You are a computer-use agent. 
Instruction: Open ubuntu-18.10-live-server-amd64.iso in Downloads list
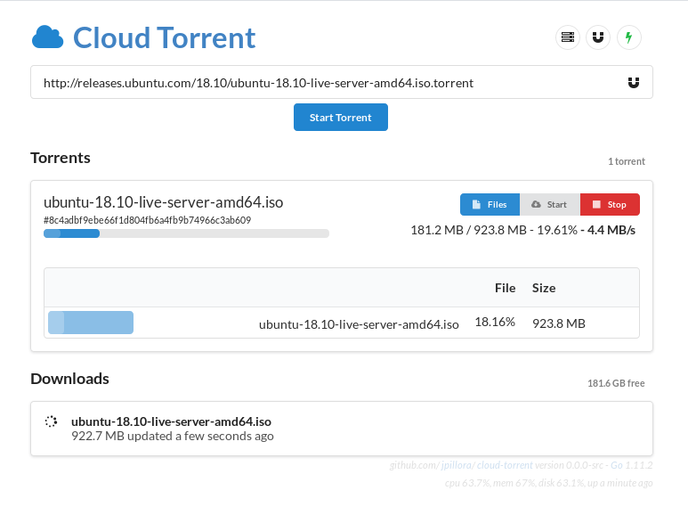[x=171, y=421]
